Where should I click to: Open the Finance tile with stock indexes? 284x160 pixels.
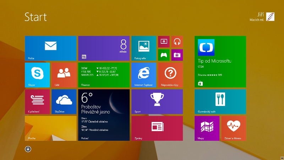tap(104, 75)
